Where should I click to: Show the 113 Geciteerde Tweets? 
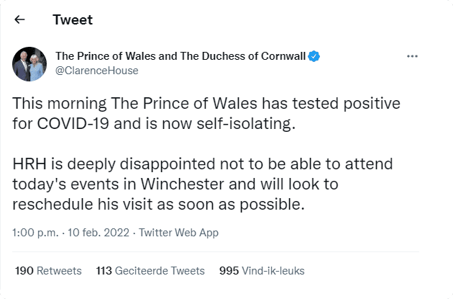pyautogui.click(x=150, y=271)
